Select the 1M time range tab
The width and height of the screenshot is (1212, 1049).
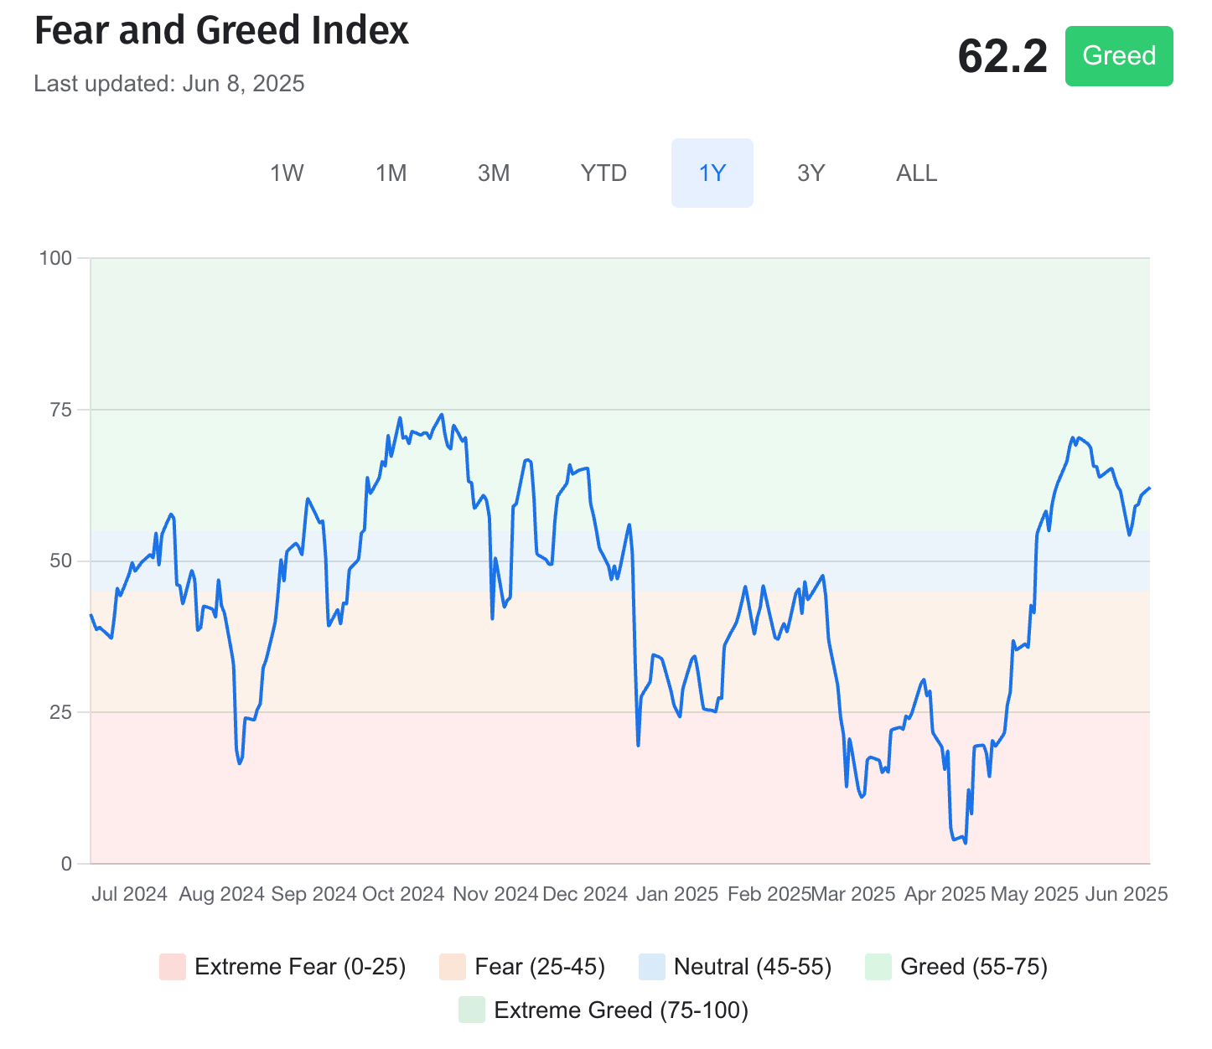(x=391, y=173)
